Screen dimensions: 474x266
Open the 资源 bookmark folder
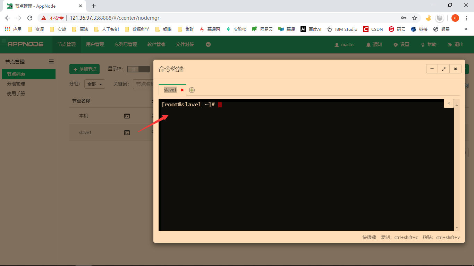[36, 29]
